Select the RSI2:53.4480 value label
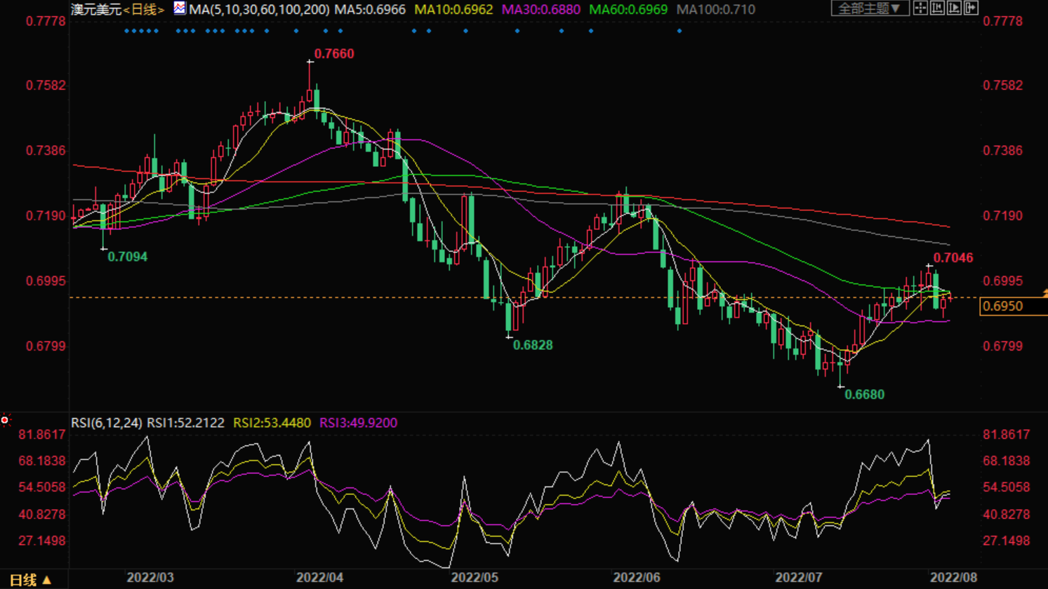Image resolution: width=1048 pixels, height=589 pixels. [x=272, y=423]
